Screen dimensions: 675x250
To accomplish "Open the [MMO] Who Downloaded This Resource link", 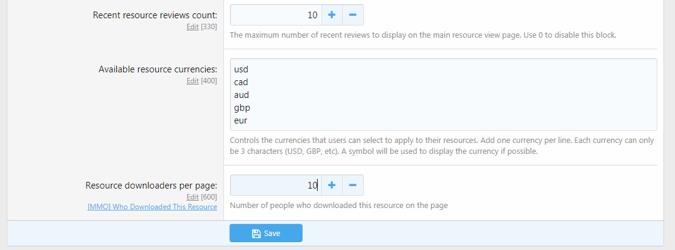I will click(x=152, y=207).
